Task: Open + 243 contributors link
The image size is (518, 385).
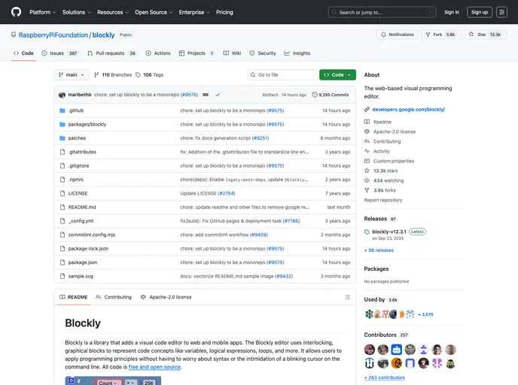Action: (x=384, y=377)
